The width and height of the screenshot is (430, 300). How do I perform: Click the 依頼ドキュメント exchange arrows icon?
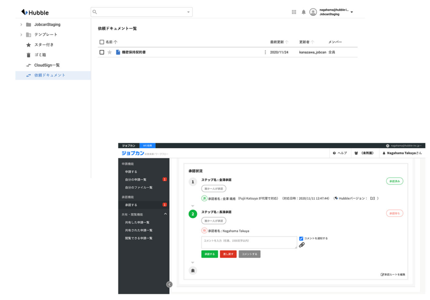pyautogui.click(x=29, y=76)
